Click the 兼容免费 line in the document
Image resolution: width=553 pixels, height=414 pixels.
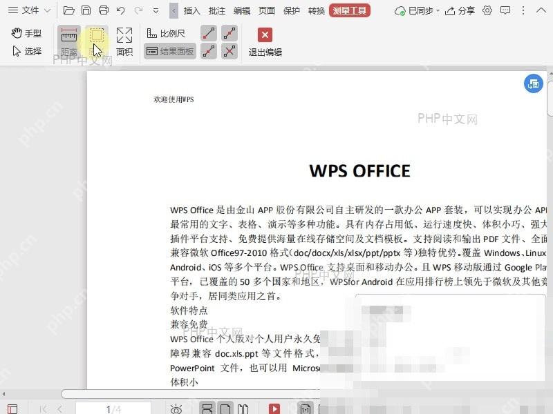[x=189, y=324]
